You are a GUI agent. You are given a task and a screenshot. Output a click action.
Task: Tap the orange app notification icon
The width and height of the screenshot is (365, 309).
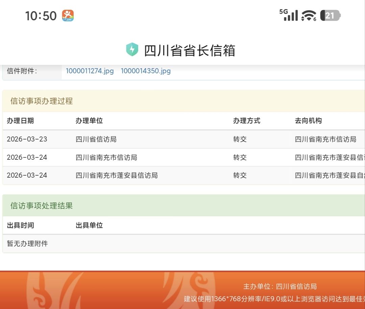click(68, 16)
